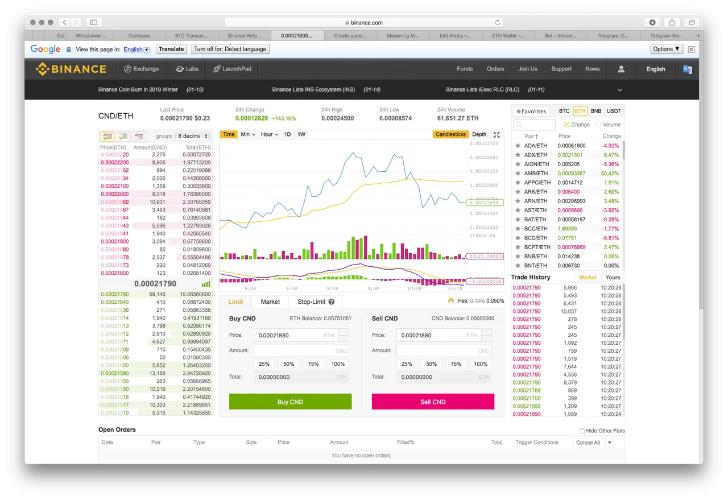
Task: Sort the market list by Pair column
Action: tap(531, 136)
